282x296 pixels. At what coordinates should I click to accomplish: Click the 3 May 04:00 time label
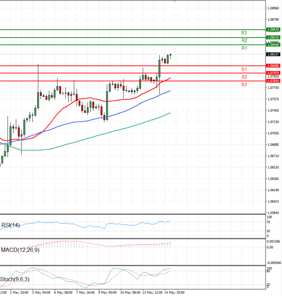click(x=41, y=292)
